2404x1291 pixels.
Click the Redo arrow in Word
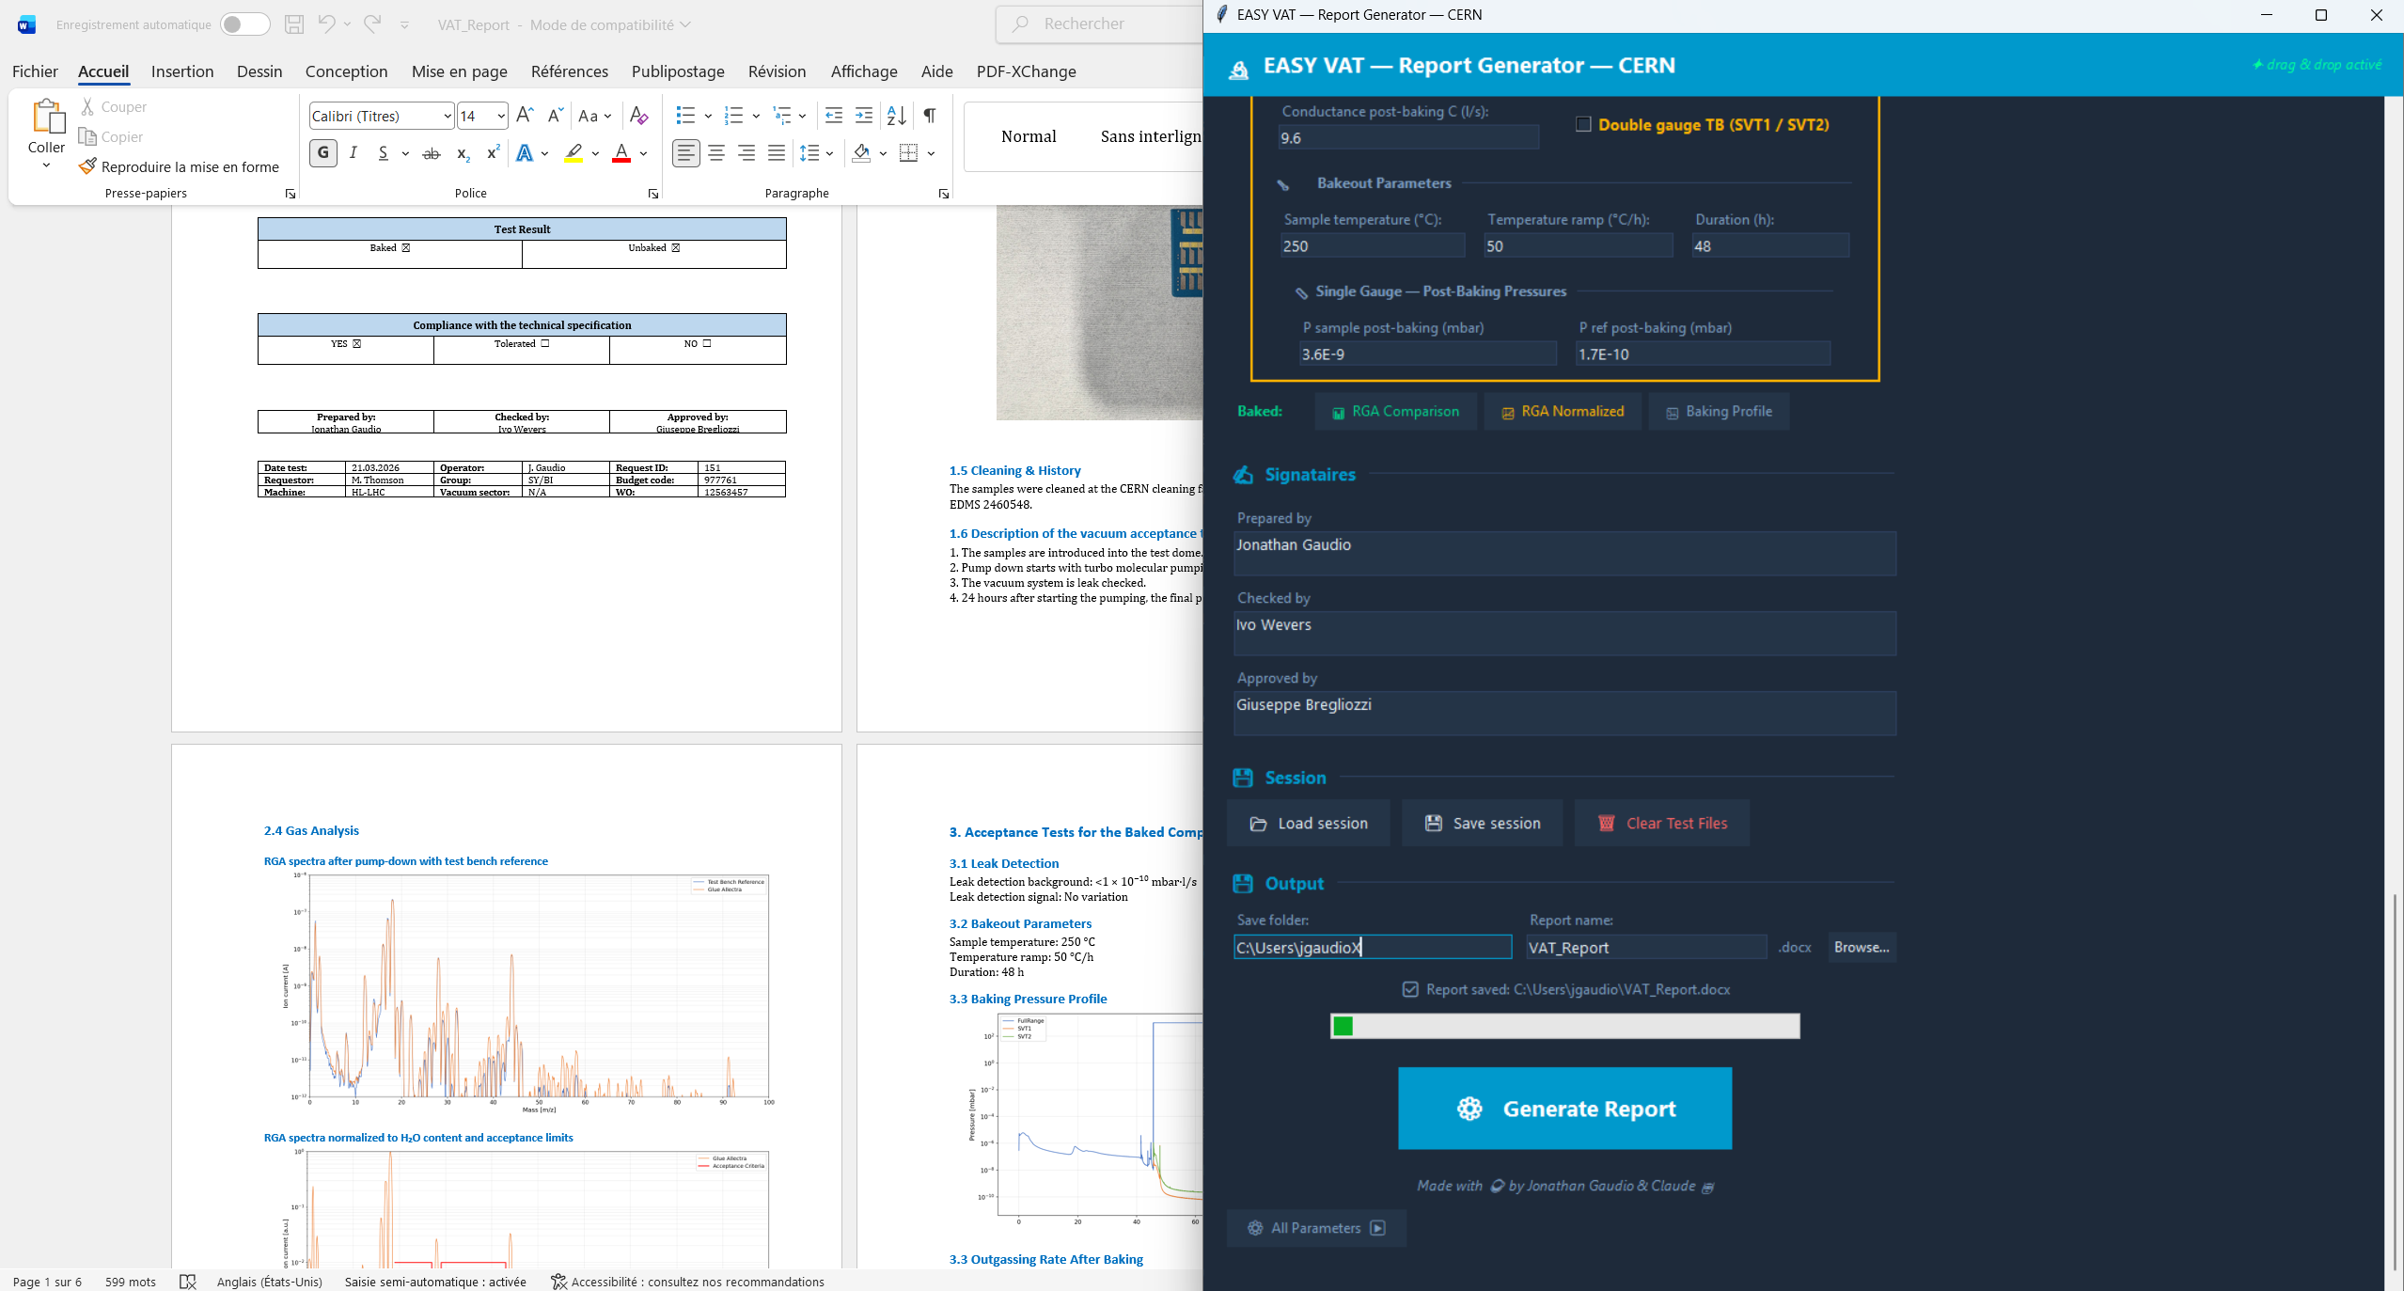[x=372, y=24]
